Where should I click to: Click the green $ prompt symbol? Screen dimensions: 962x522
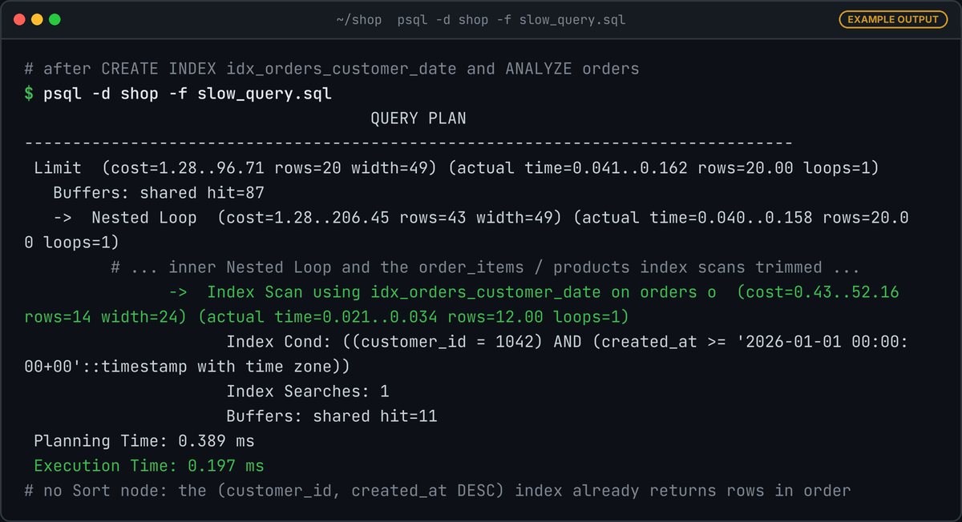tap(29, 94)
